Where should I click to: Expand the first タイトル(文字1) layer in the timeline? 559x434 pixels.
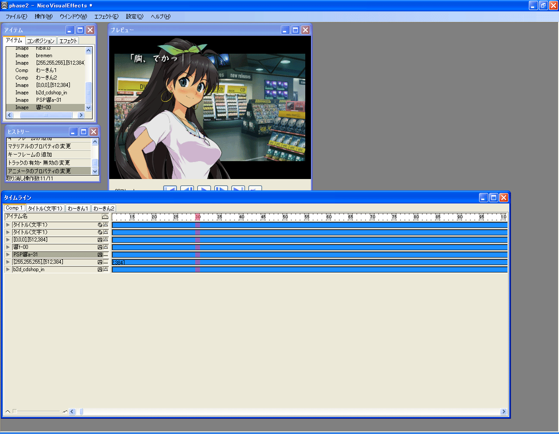point(8,225)
